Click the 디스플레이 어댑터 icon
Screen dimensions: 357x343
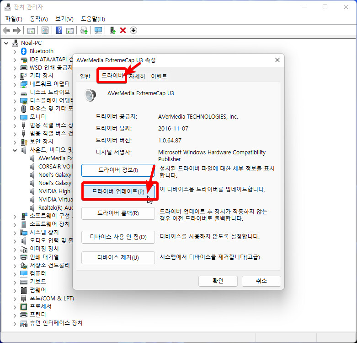click(24, 101)
